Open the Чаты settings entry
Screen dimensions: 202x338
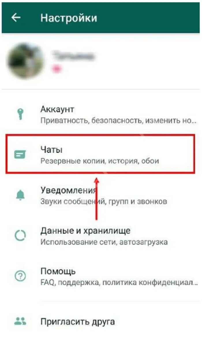tap(100, 154)
